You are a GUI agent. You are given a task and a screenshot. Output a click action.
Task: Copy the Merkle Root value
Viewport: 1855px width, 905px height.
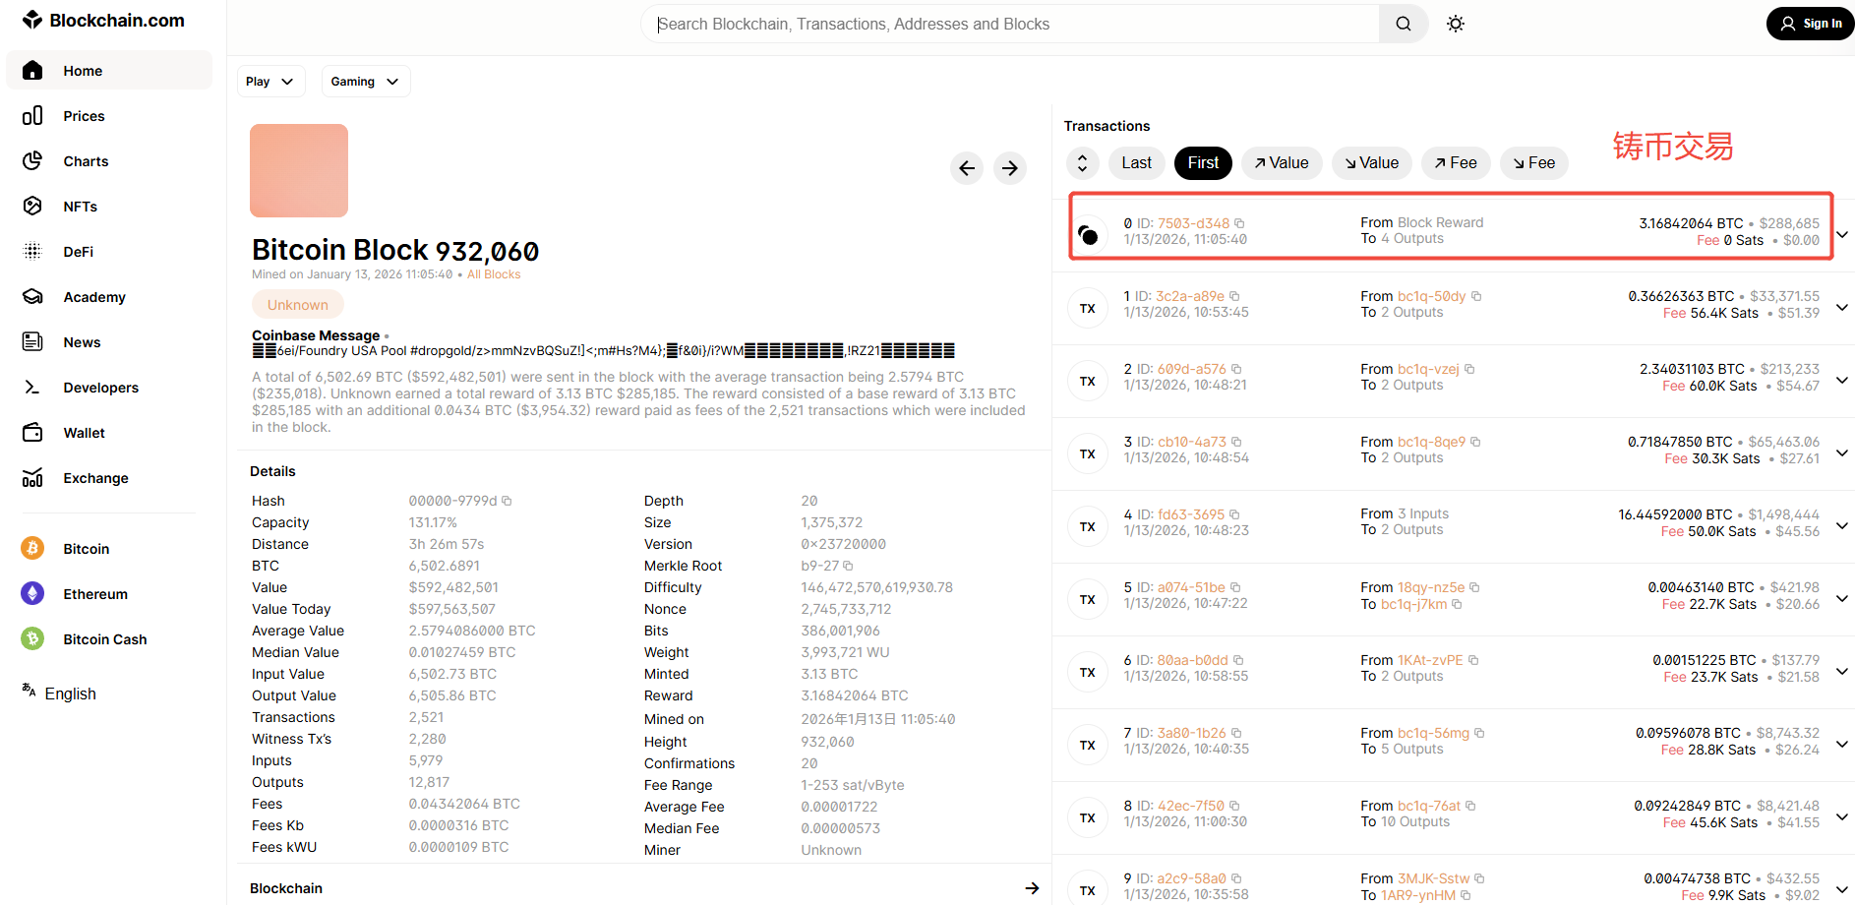click(848, 566)
